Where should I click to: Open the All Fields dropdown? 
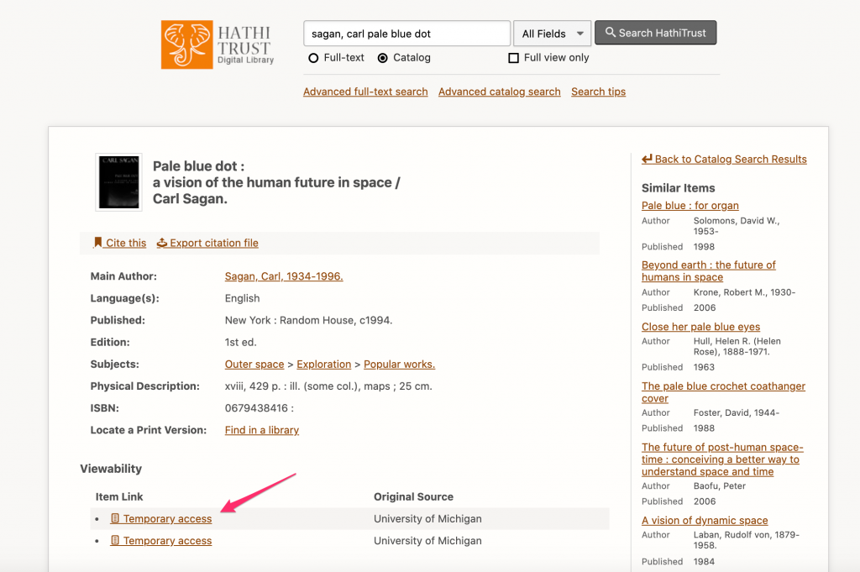[x=552, y=34]
